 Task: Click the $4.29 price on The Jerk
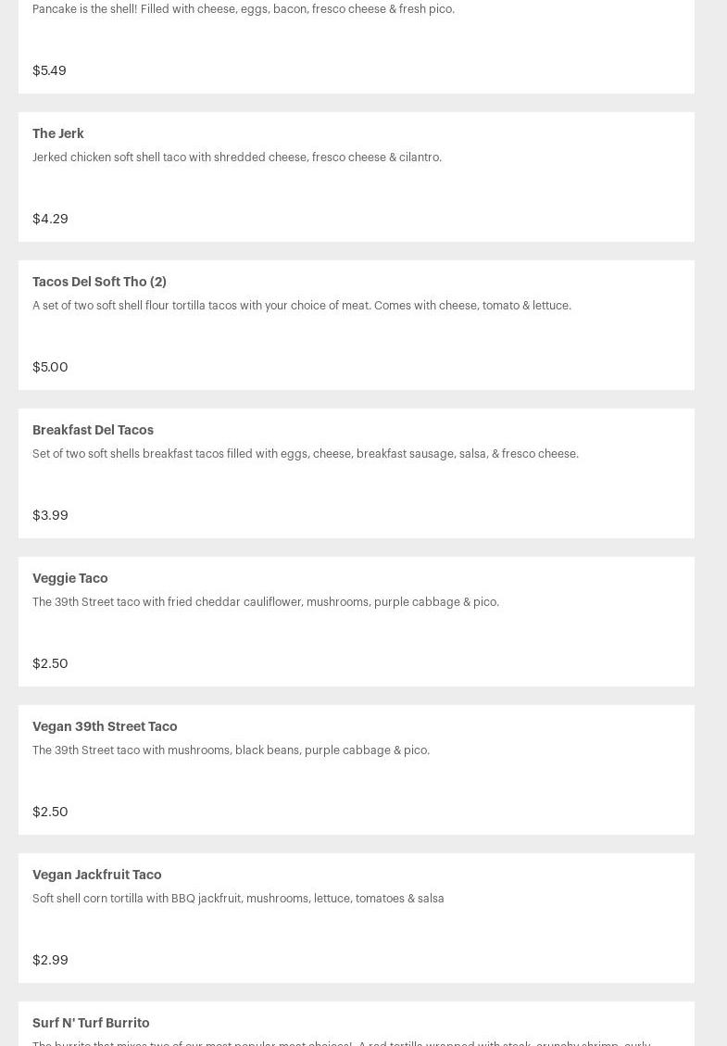click(x=50, y=219)
